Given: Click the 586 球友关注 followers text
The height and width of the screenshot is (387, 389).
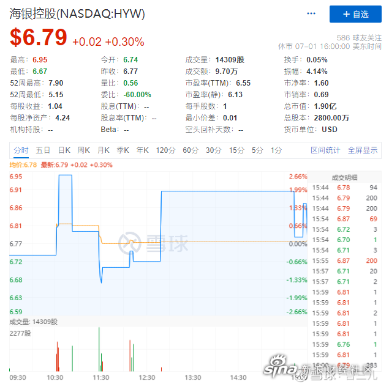Looking at the screenshot, I should tap(359, 38).
